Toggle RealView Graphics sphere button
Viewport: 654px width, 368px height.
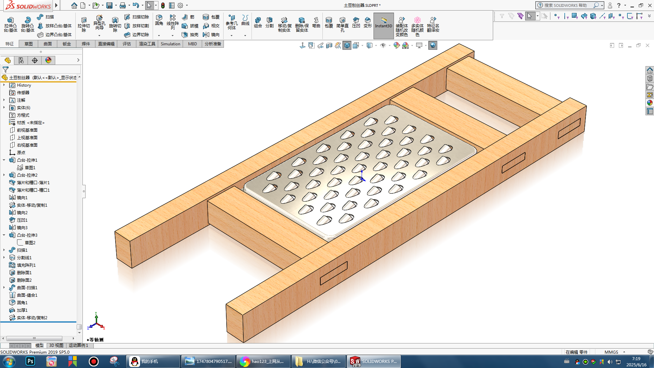pos(432,45)
